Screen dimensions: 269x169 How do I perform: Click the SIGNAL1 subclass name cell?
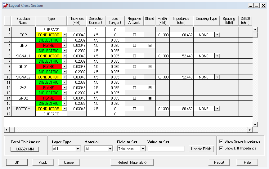23,56
